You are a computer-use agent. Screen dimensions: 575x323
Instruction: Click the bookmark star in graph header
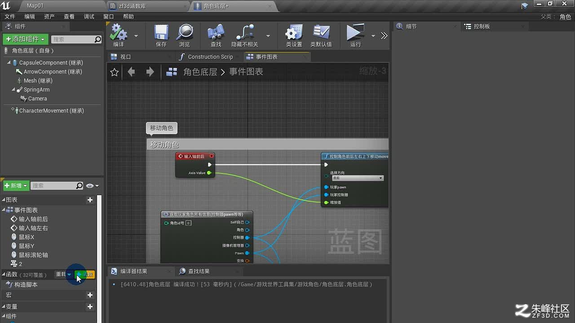115,72
